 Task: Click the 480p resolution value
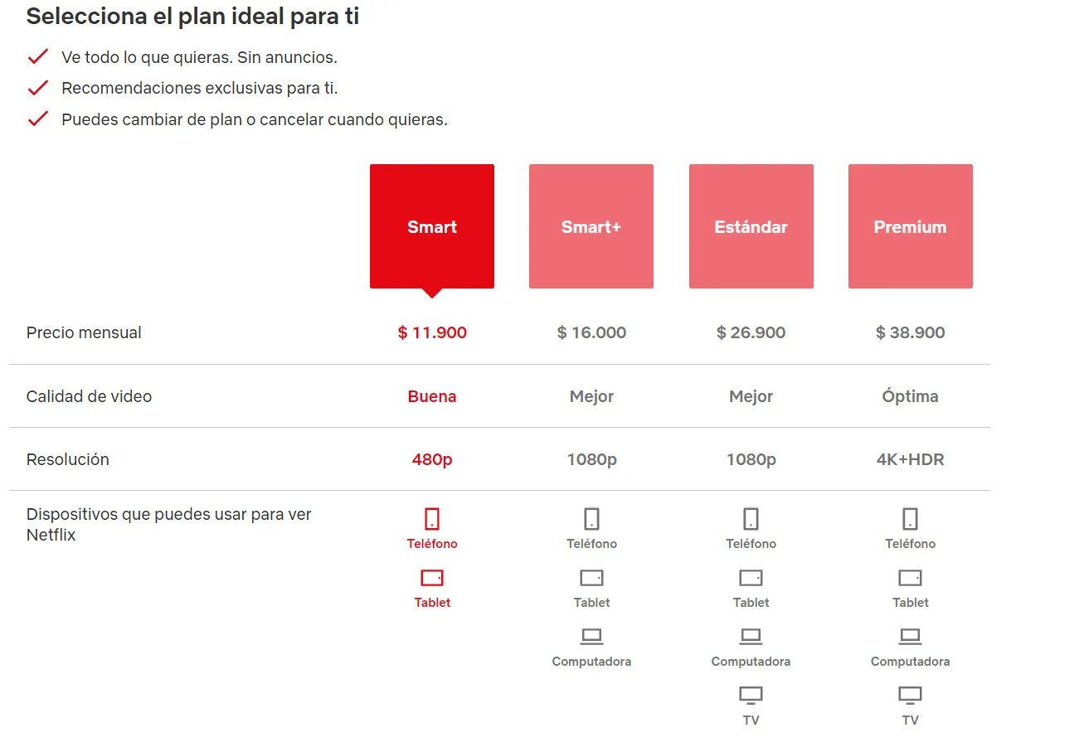point(432,459)
